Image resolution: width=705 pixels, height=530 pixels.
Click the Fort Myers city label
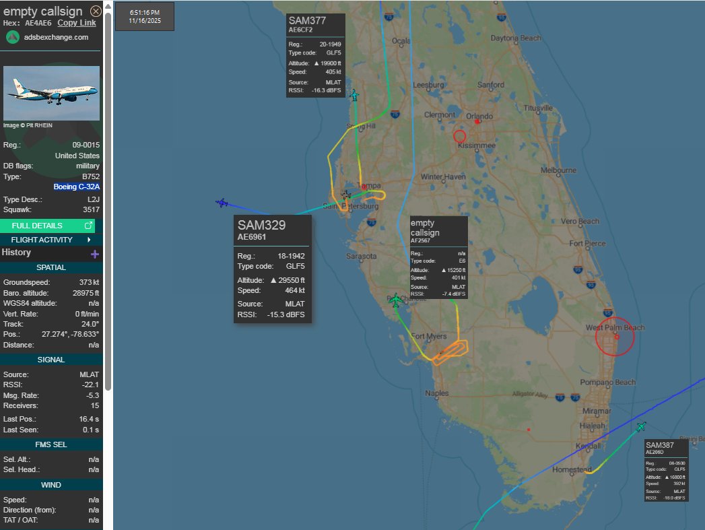pyautogui.click(x=428, y=336)
